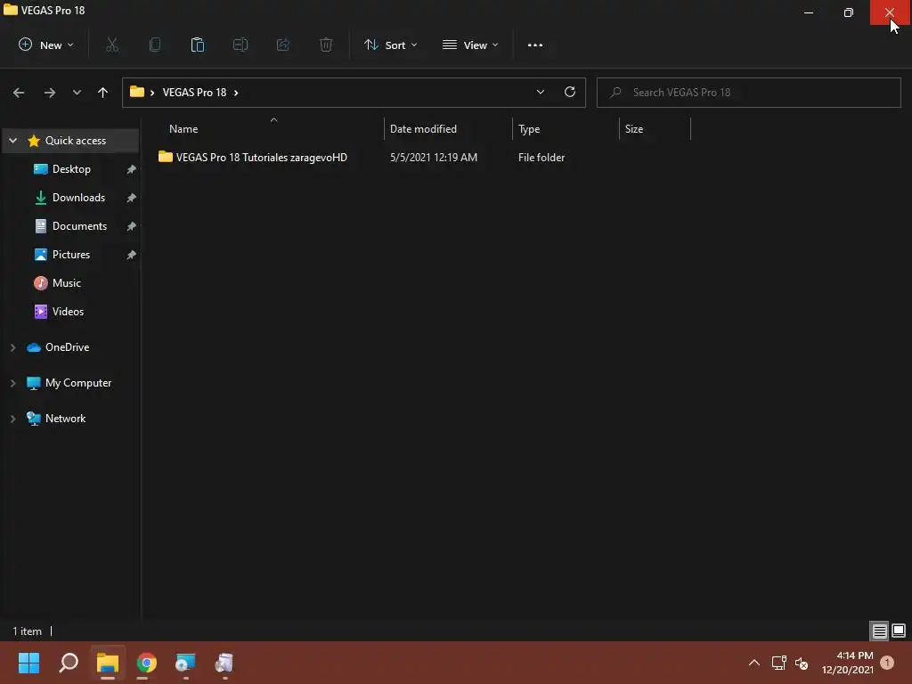Open notification badge showing 1
The height and width of the screenshot is (684, 912).
(887, 663)
